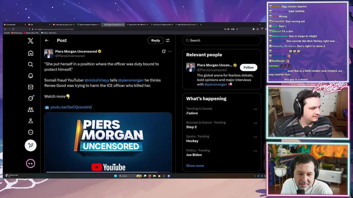Image resolution: width=353 pixels, height=198 pixels.
Task: Open Notifications bell in sidebar
Action: point(31,76)
